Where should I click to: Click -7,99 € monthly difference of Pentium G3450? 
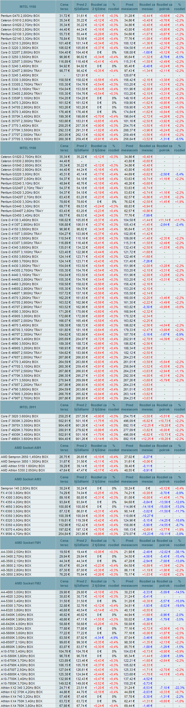click(147, 215)
